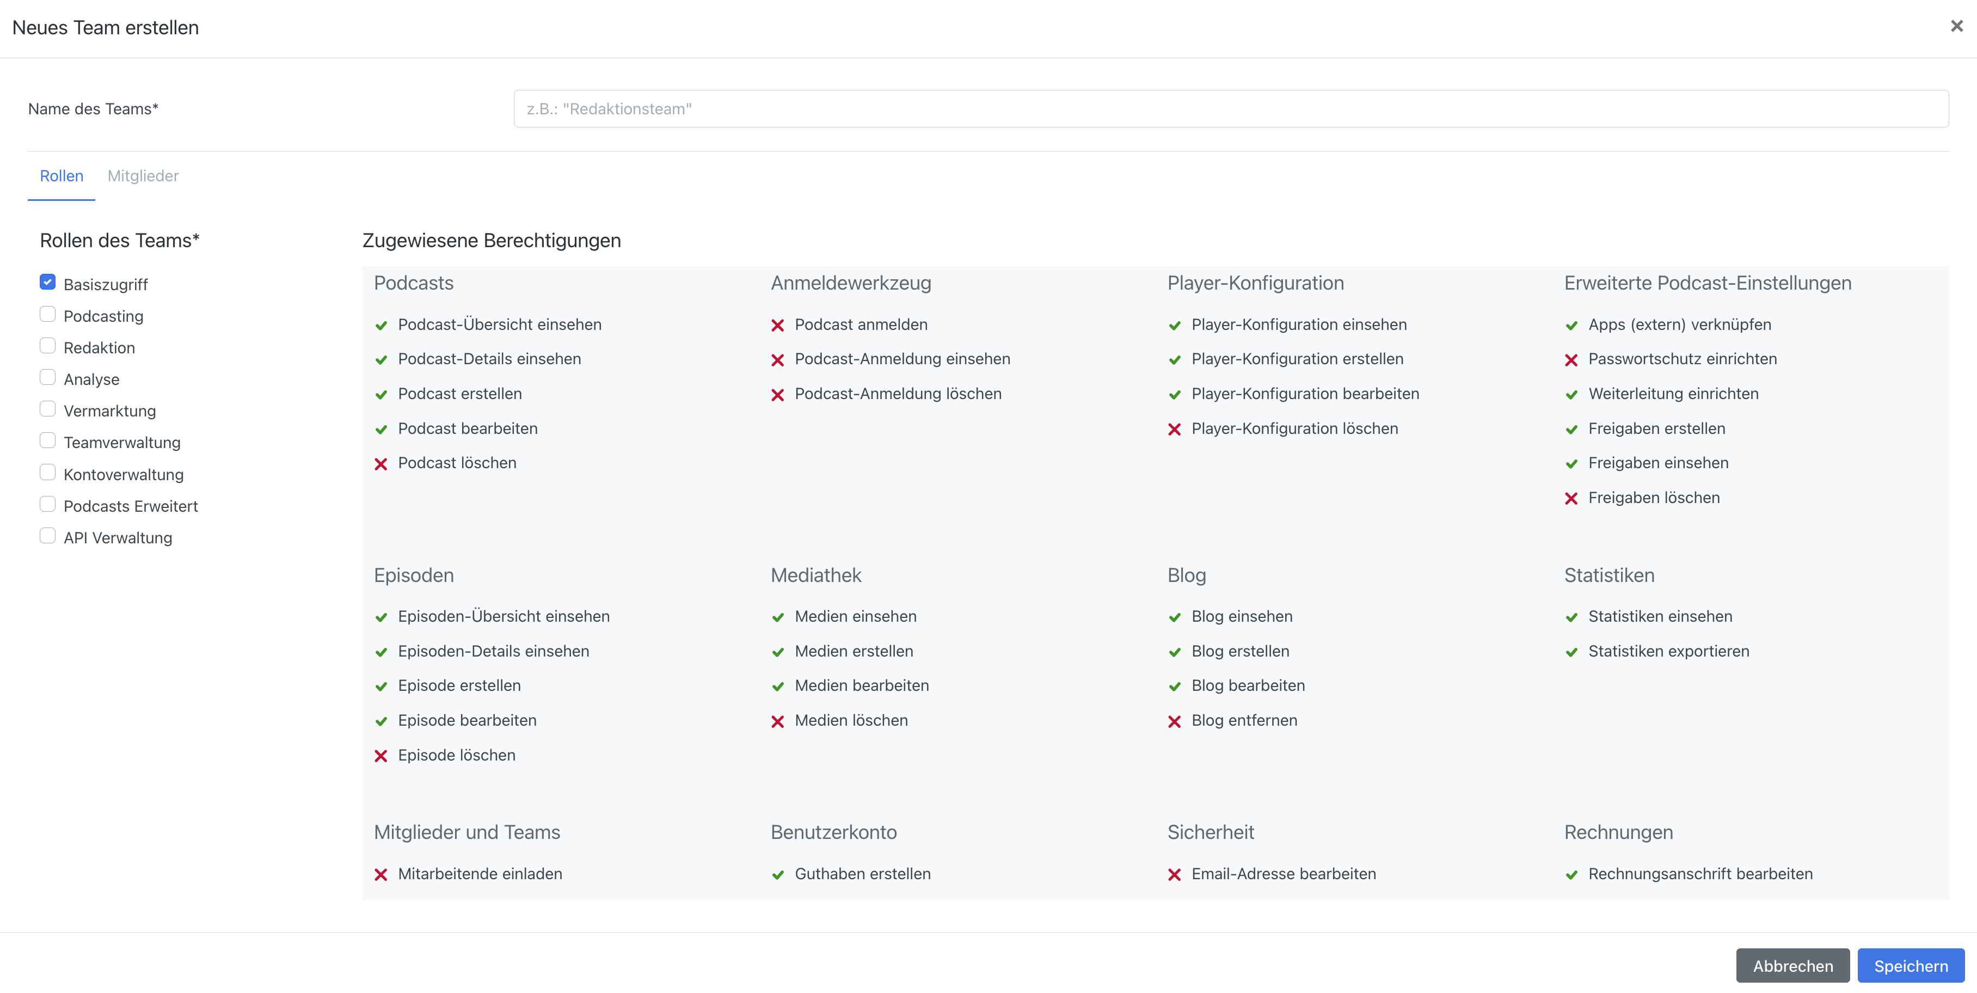The width and height of the screenshot is (1977, 993).
Task: Click green check beside Weiterleitung einrichten
Action: pyautogui.click(x=1571, y=395)
